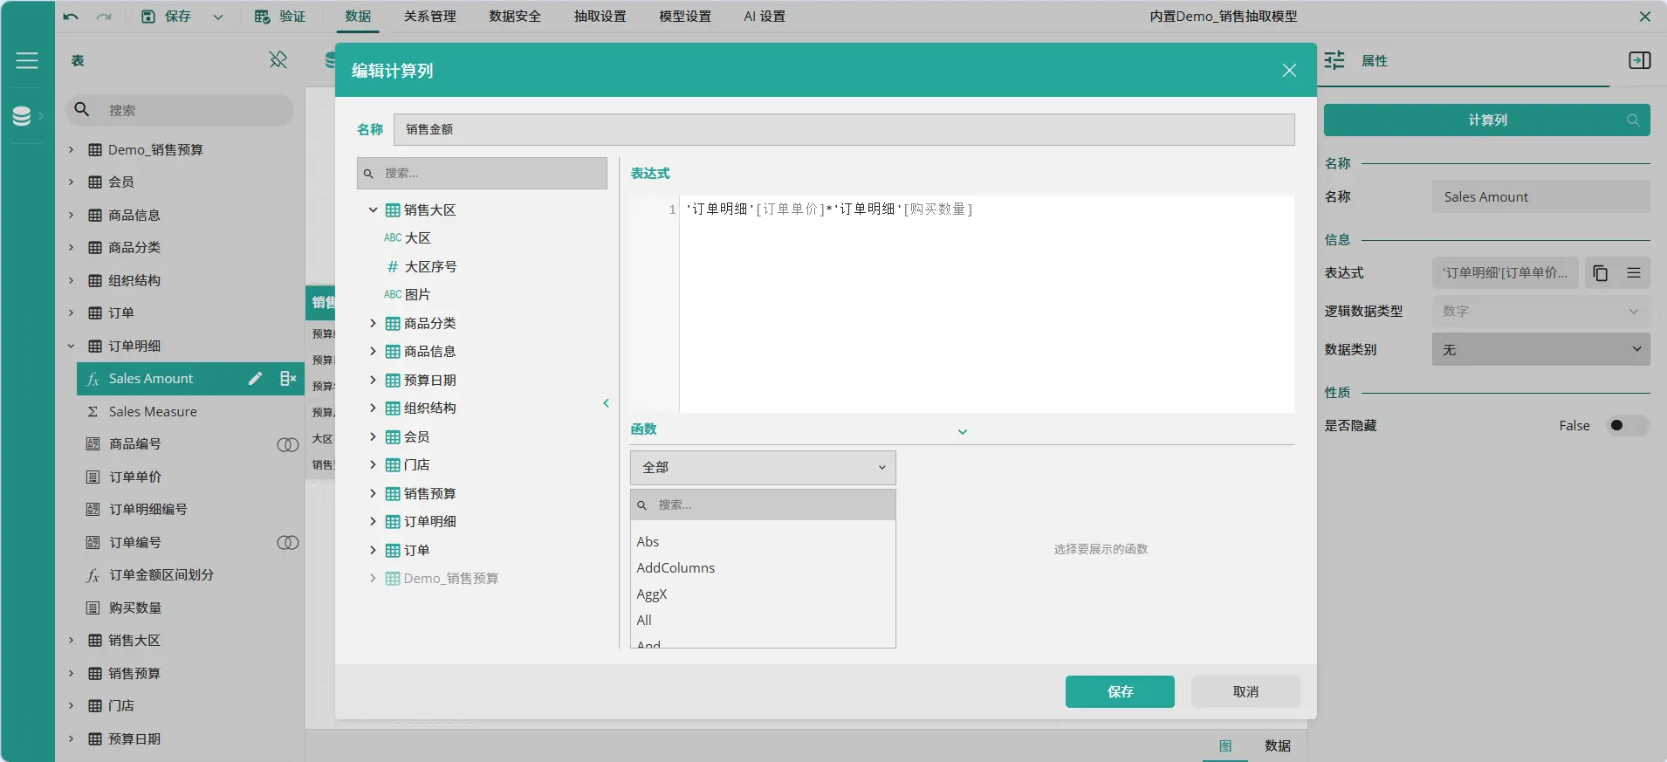Click 验证 button in toolbar

pyautogui.click(x=280, y=17)
